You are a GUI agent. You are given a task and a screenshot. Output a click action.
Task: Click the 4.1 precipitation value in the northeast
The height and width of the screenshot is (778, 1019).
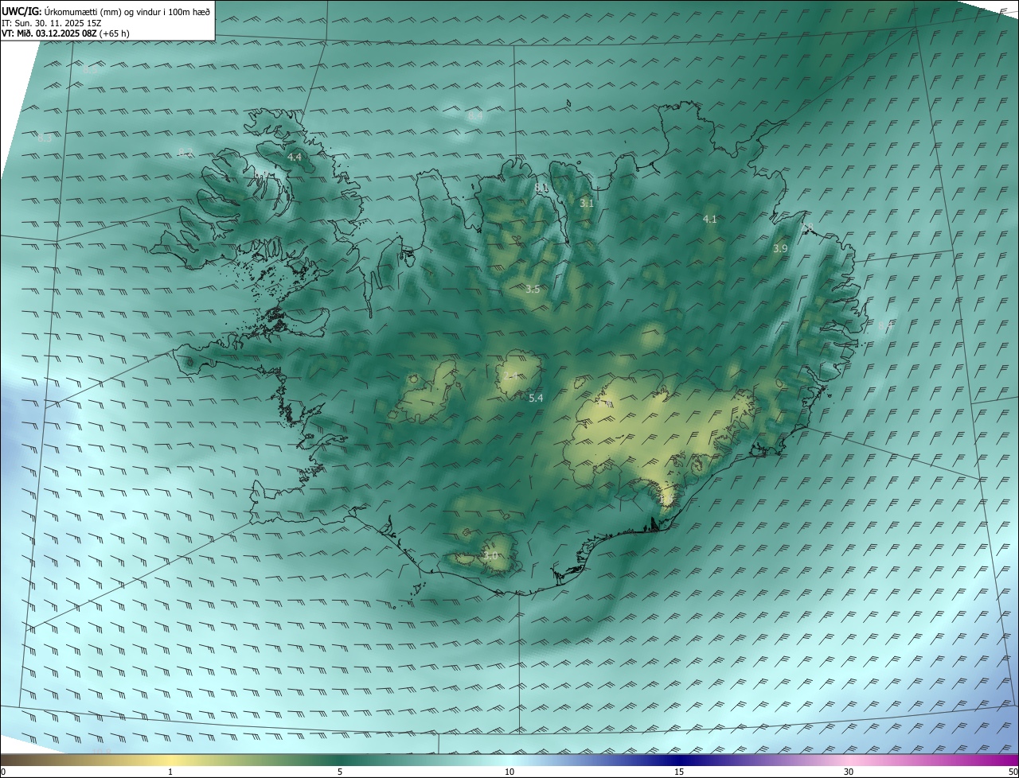pos(710,219)
